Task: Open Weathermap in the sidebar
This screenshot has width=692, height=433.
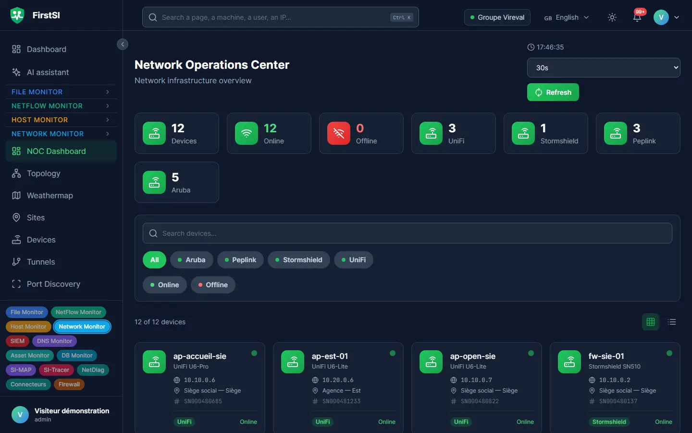Action: (61, 195)
